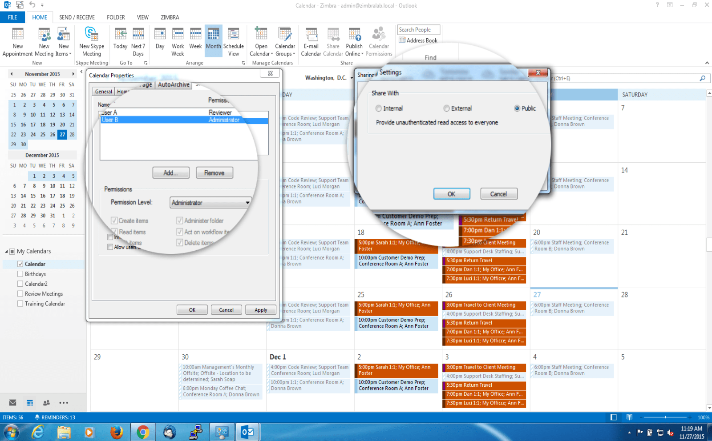Collapse the folder pane
The image size is (712, 441).
pyautogui.click(x=81, y=72)
